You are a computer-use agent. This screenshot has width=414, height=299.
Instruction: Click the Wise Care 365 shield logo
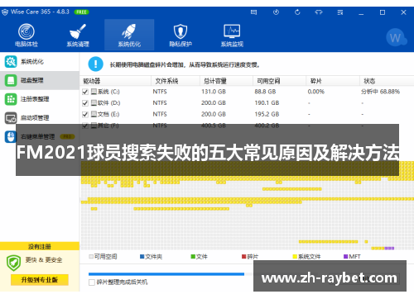point(5,12)
